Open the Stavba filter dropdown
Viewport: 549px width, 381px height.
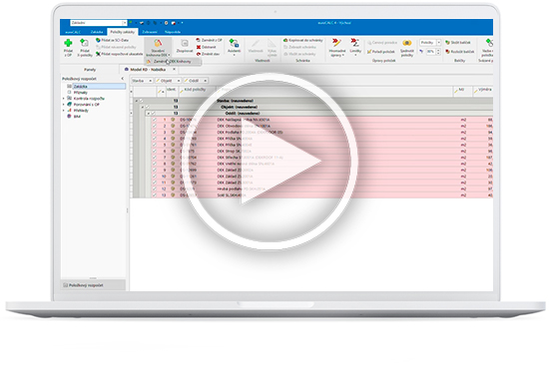[151, 81]
